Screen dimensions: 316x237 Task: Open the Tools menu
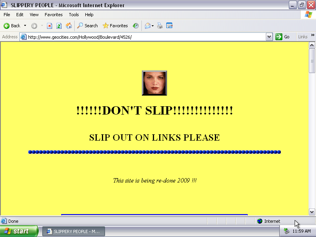click(x=74, y=15)
